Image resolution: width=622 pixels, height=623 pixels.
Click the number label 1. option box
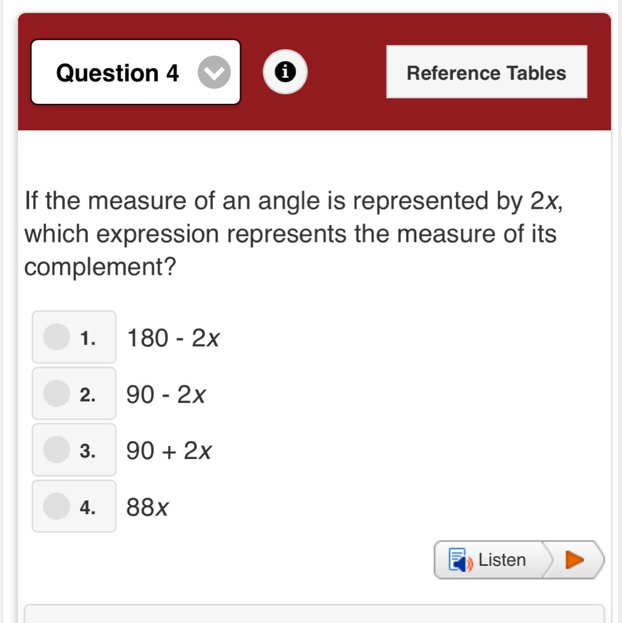point(88,338)
